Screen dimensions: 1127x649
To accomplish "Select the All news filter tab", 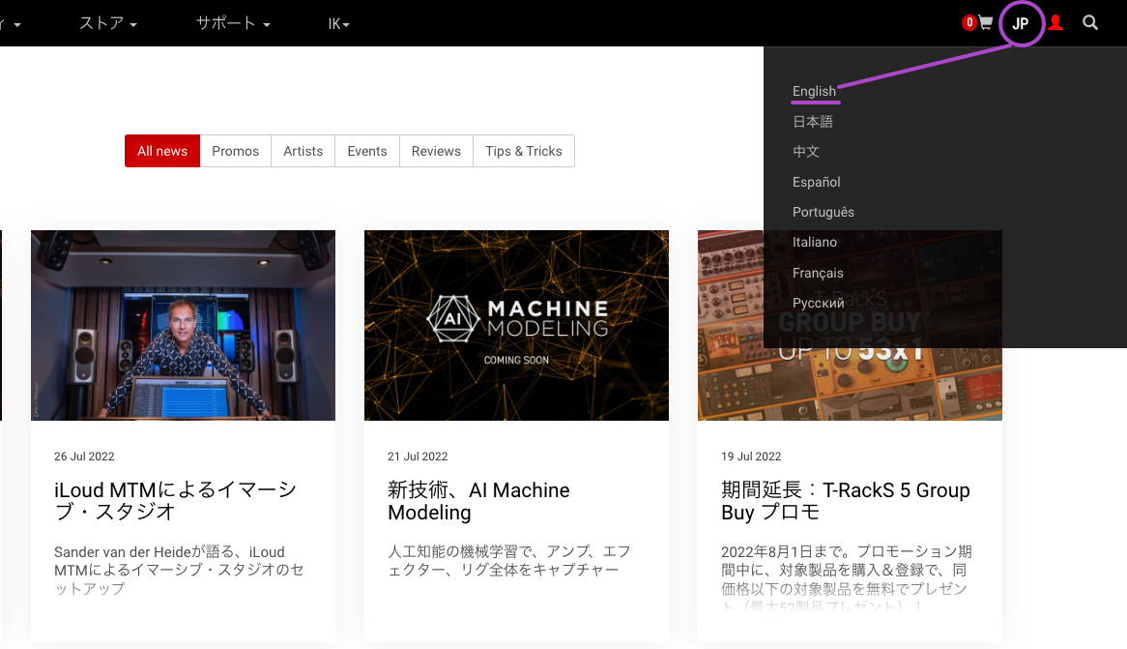I will [162, 151].
